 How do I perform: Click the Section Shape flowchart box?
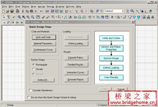tap(111, 58)
